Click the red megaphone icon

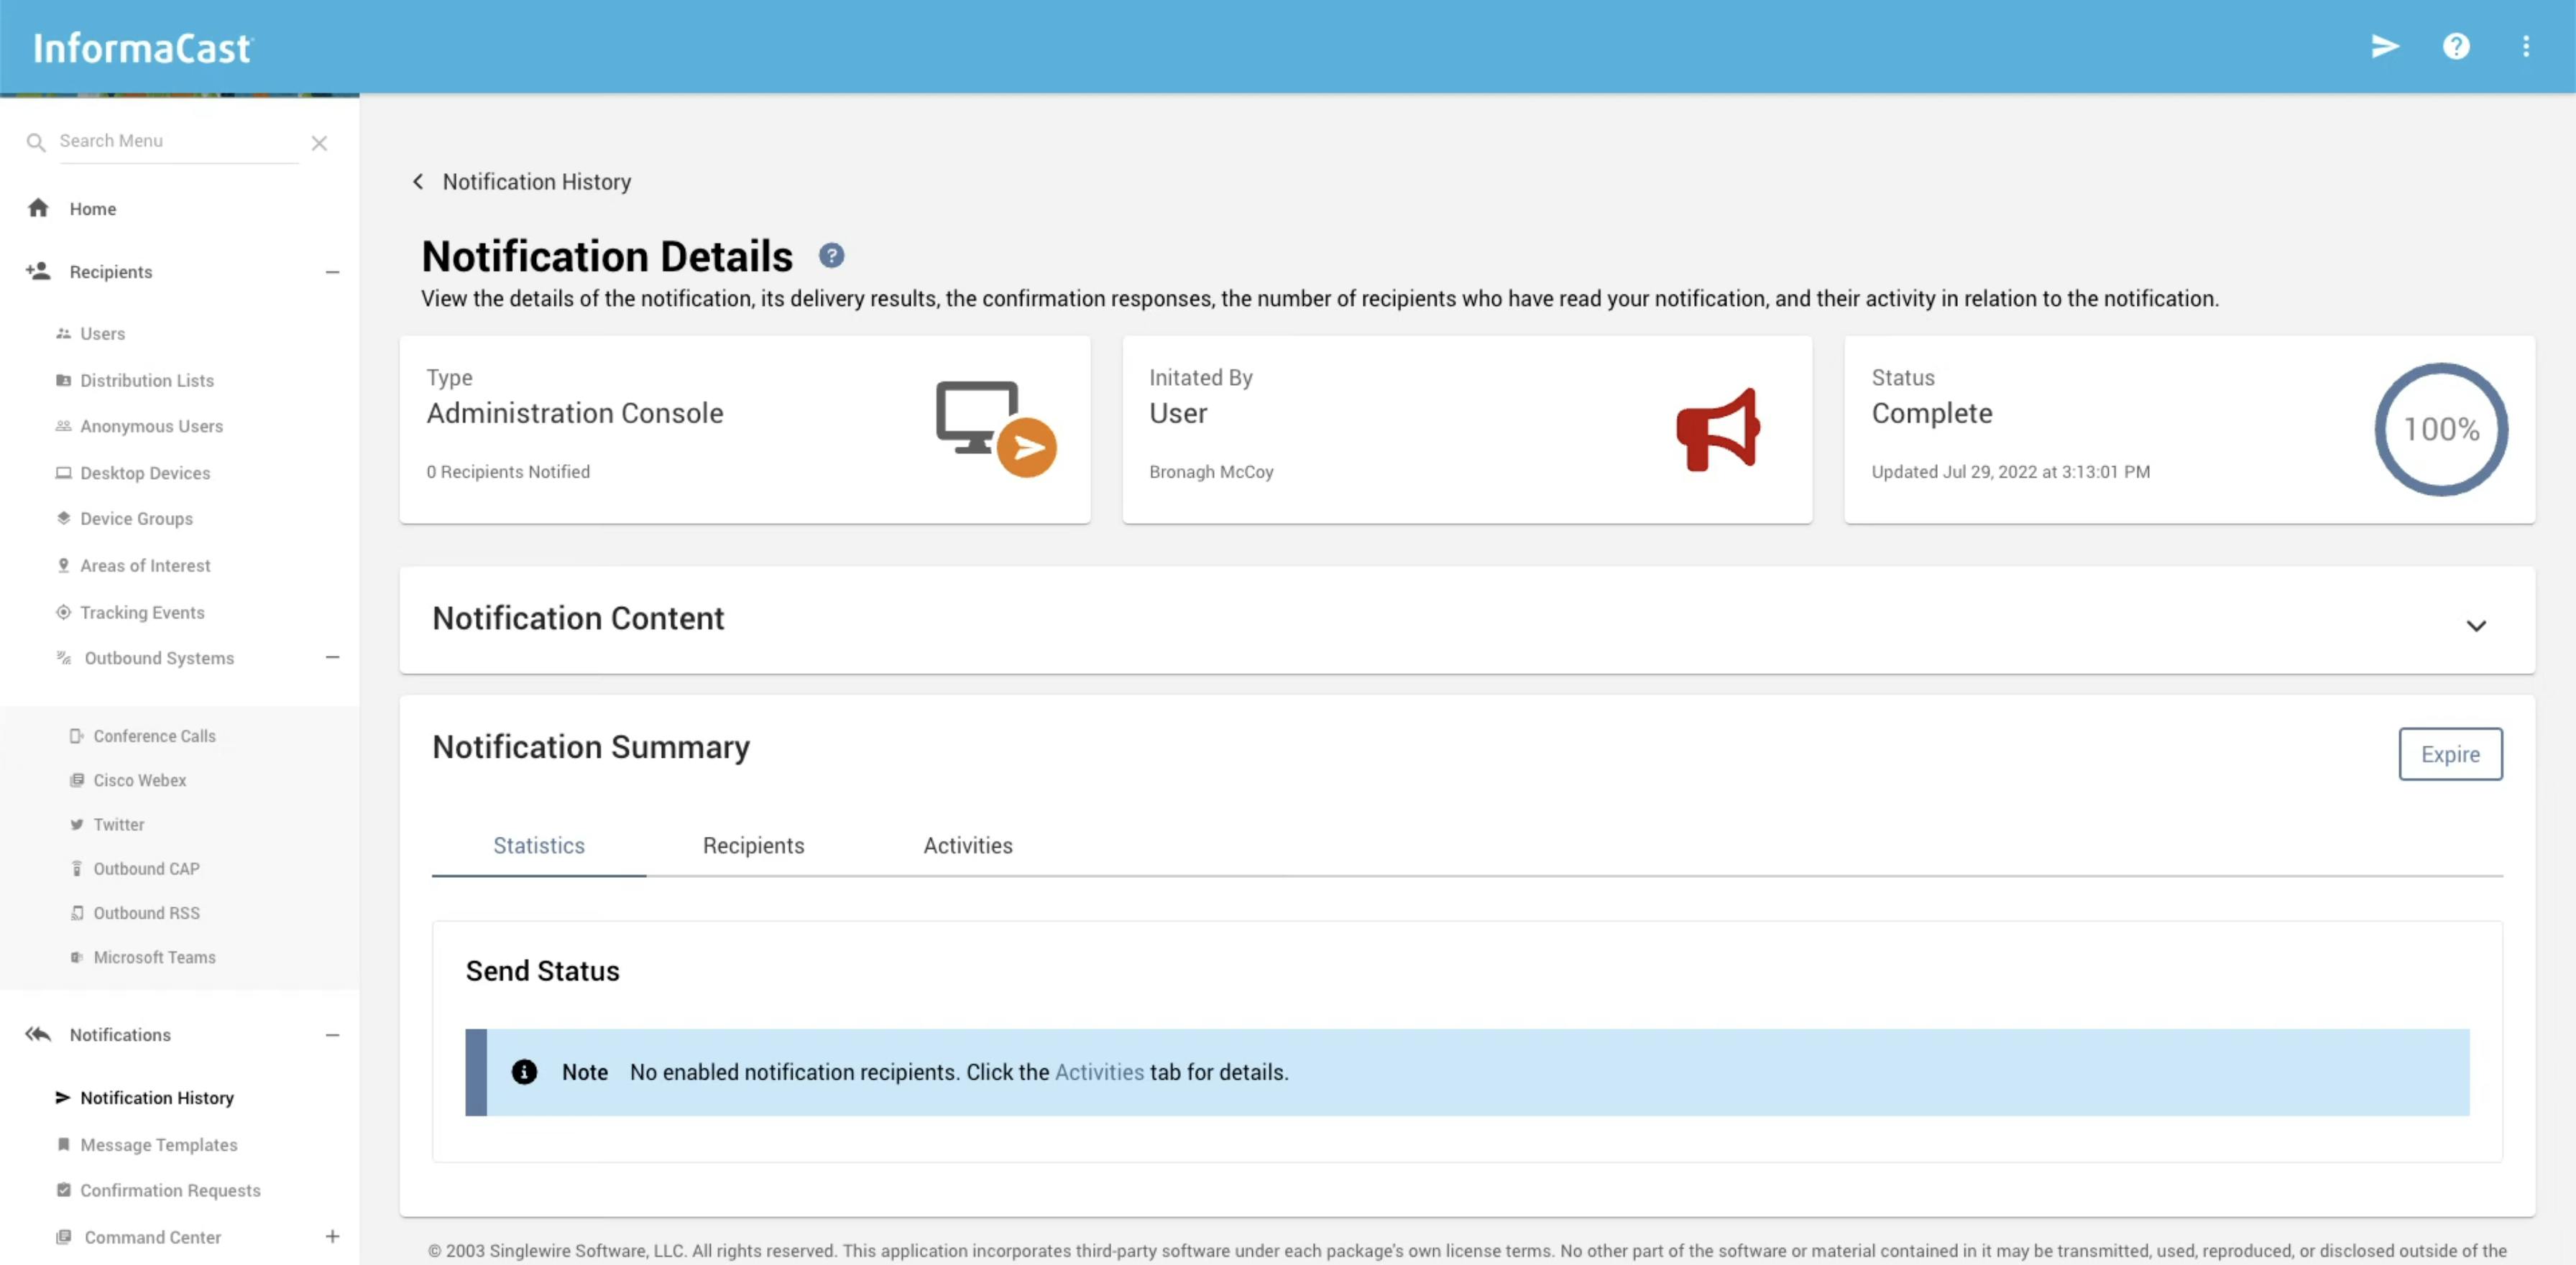pos(1718,429)
